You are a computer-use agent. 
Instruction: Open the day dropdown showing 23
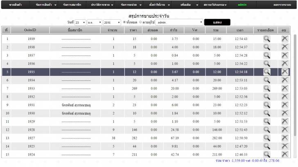[80, 22]
